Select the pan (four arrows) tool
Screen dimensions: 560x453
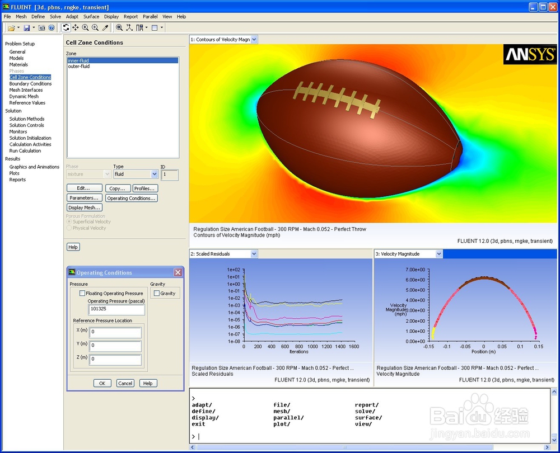click(x=76, y=27)
